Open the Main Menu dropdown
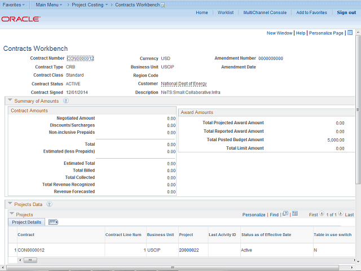Viewport: 361px width, 271px height. [49, 5]
